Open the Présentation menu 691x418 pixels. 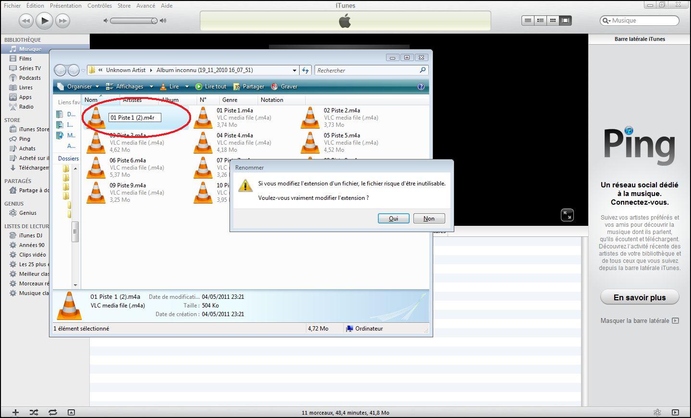[65, 6]
